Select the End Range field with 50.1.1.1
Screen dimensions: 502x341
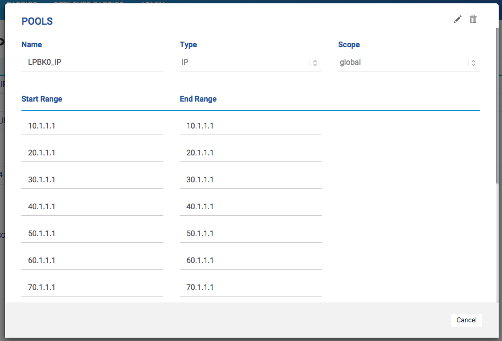pyautogui.click(x=250, y=233)
